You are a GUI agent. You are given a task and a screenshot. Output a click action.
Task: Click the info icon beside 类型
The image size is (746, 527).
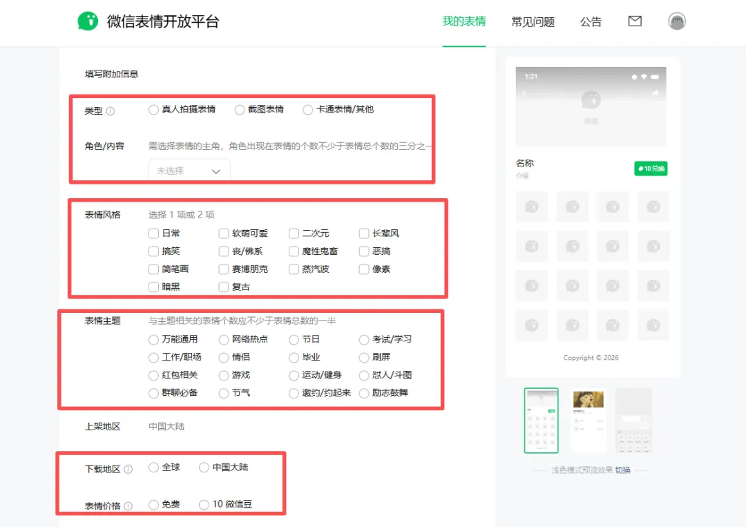point(111,111)
